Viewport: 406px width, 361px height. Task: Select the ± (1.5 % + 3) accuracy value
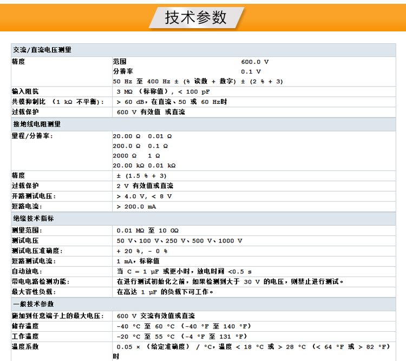[142, 176]
